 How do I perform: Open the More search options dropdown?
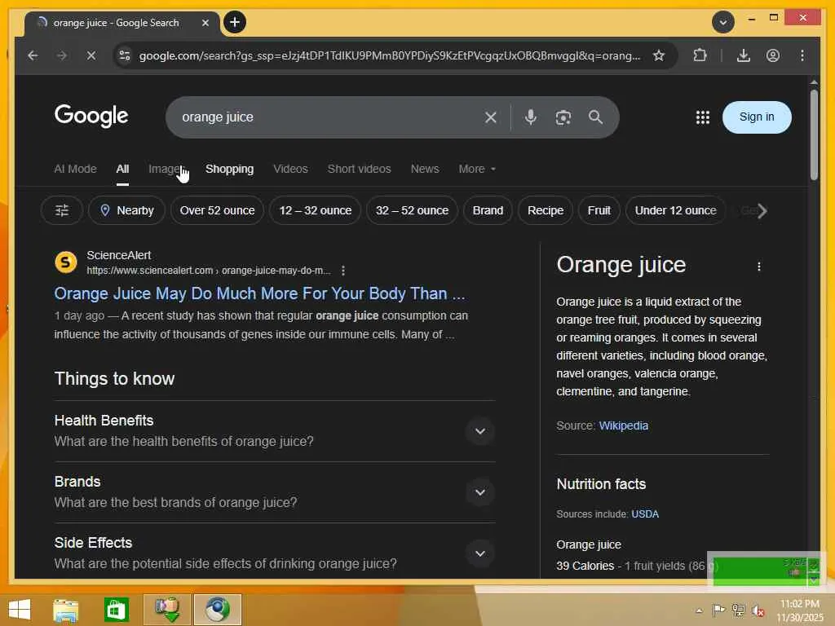pos(476,169)
